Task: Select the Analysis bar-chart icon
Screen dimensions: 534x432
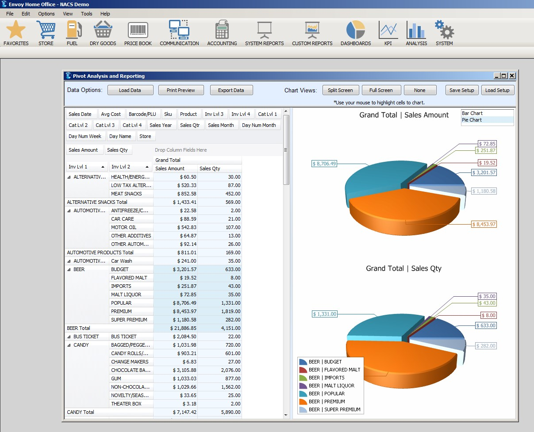Action: [415, 31]
